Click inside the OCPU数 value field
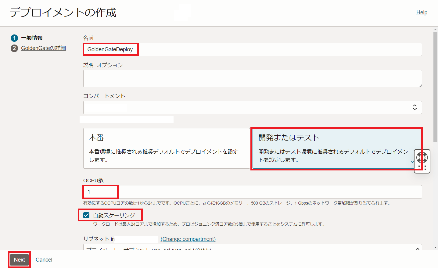 (100, 192)
